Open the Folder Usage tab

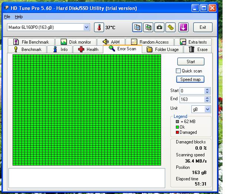[x=163, y=49]
